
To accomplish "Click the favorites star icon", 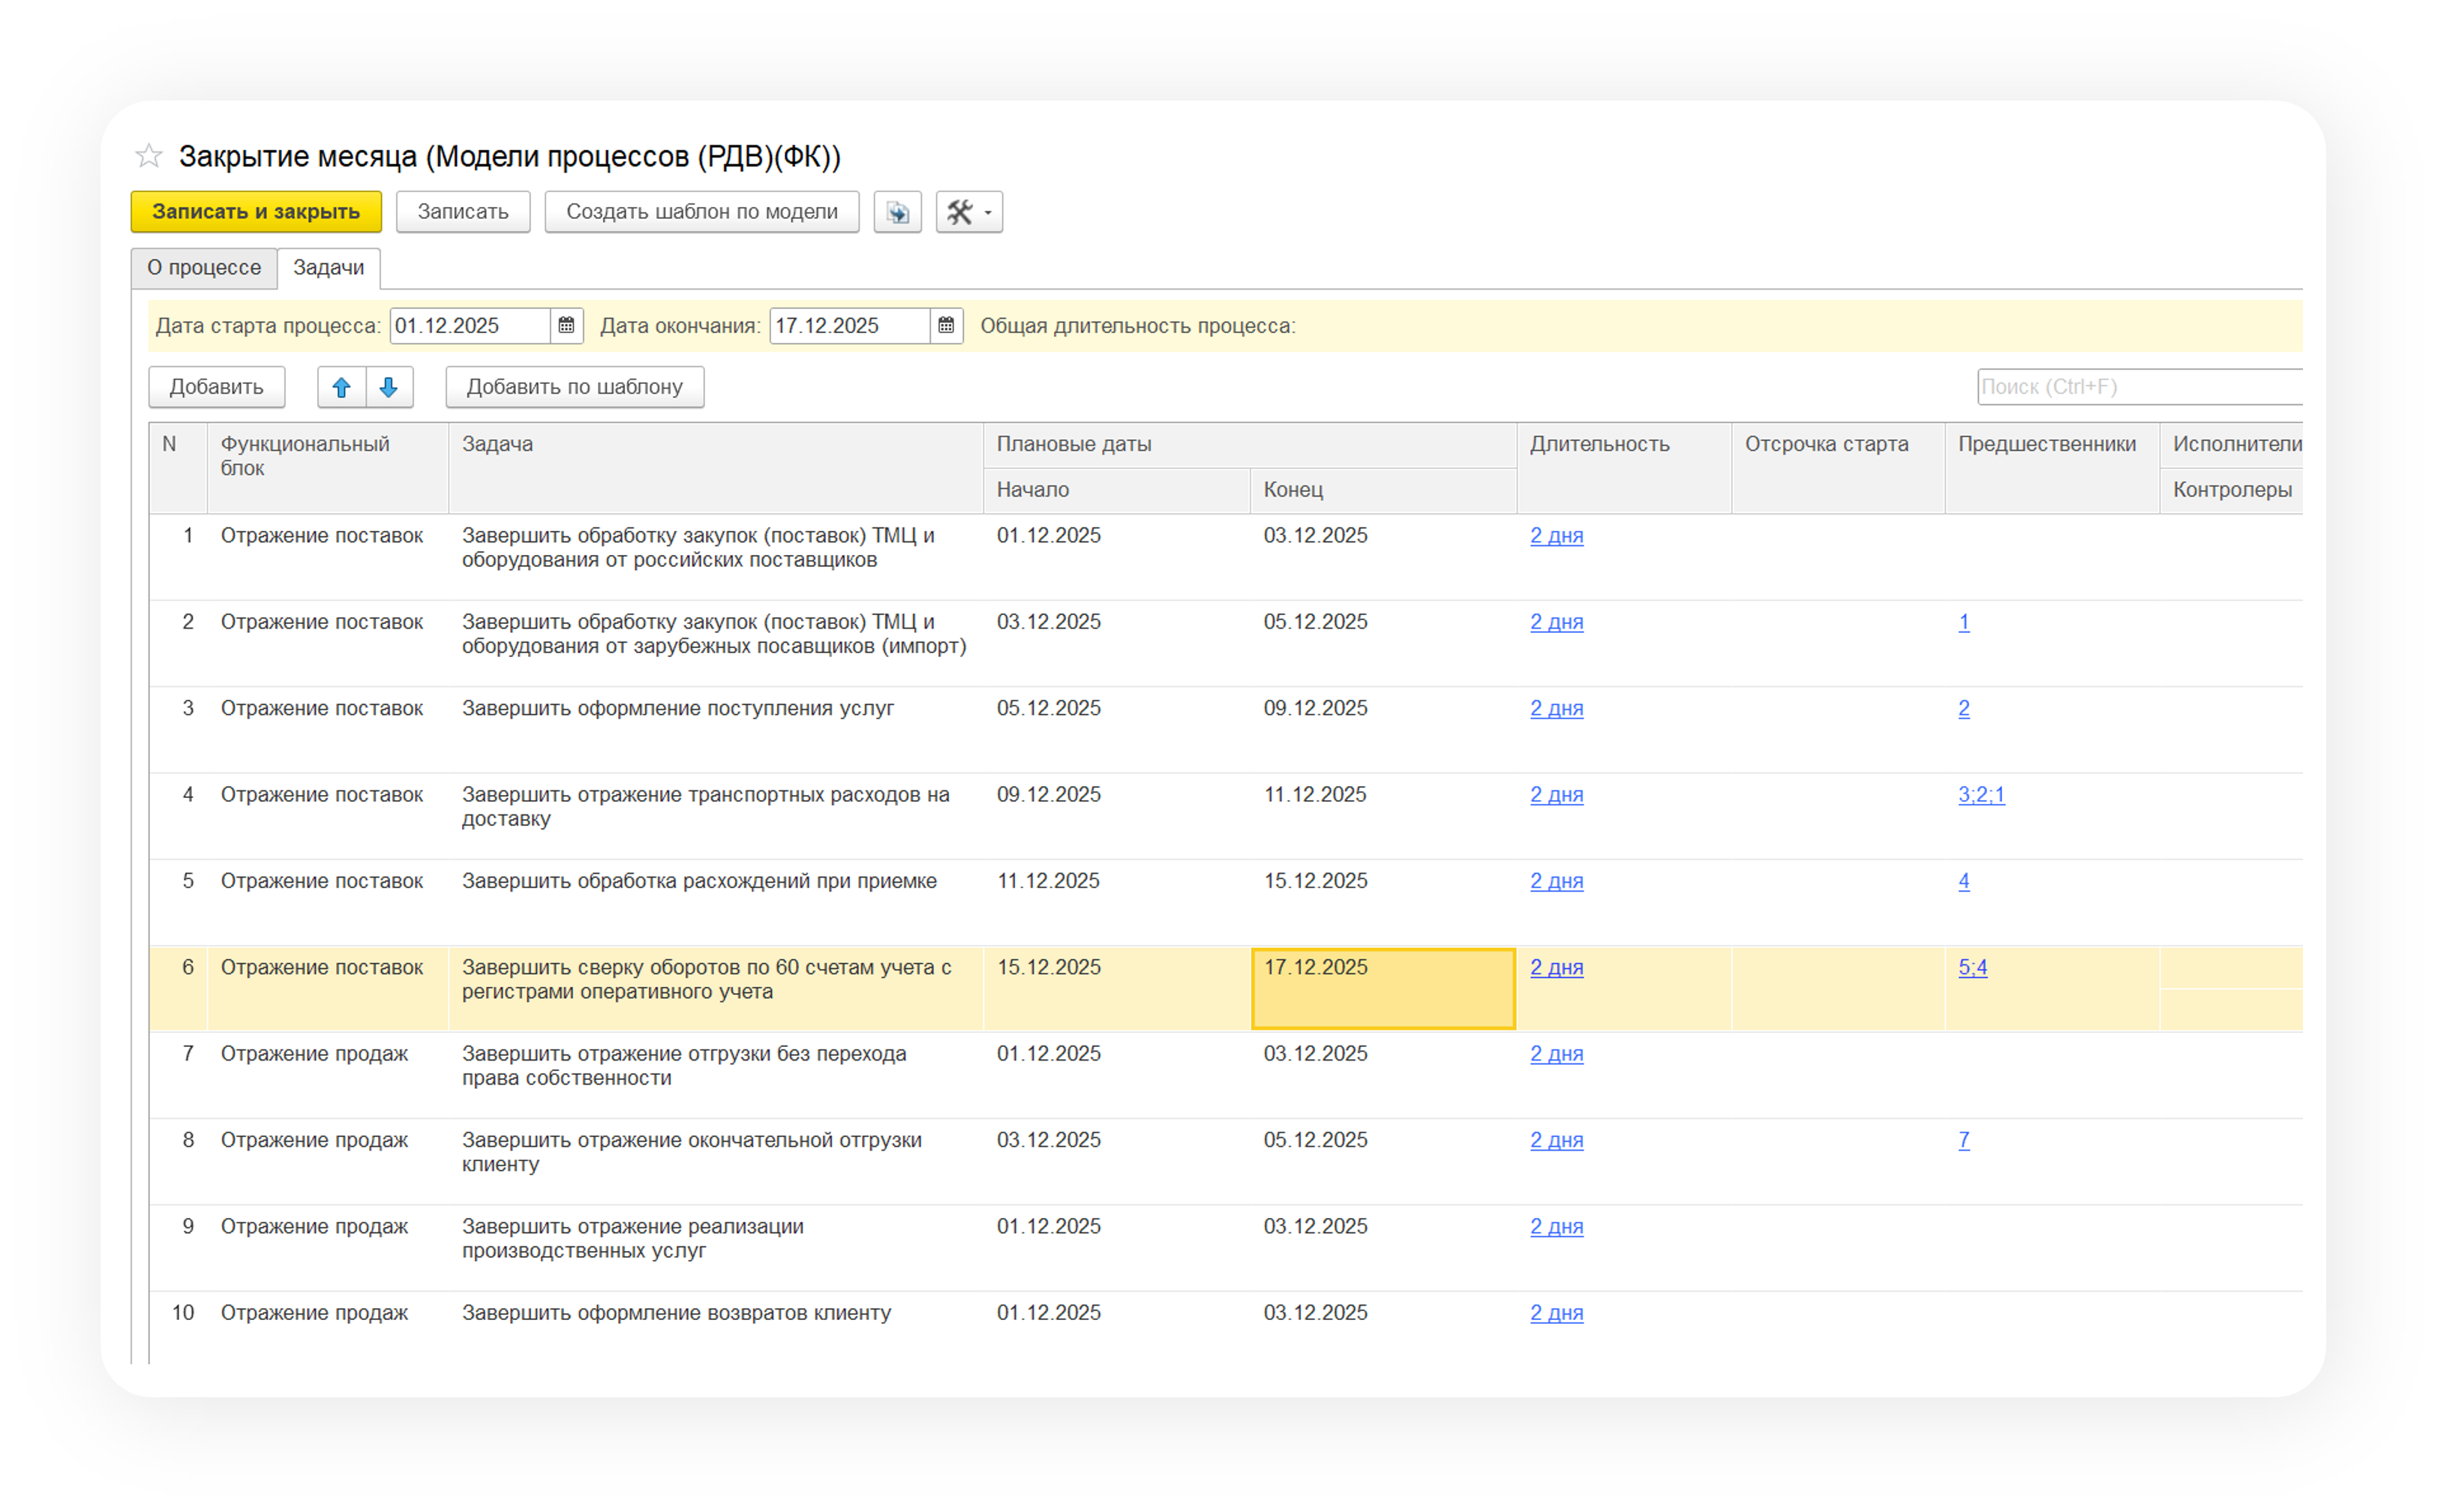I will pyautogui.click(x=148, y=156).
